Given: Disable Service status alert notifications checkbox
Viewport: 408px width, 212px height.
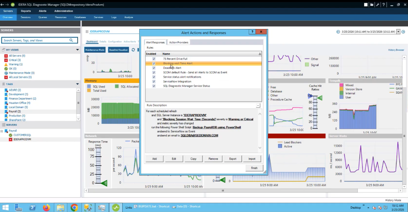Looking at the screenshot, I should tap(154, 77).
